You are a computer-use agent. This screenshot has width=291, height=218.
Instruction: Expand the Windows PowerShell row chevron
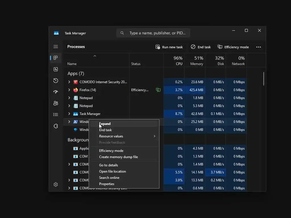[x=69, y=122]
